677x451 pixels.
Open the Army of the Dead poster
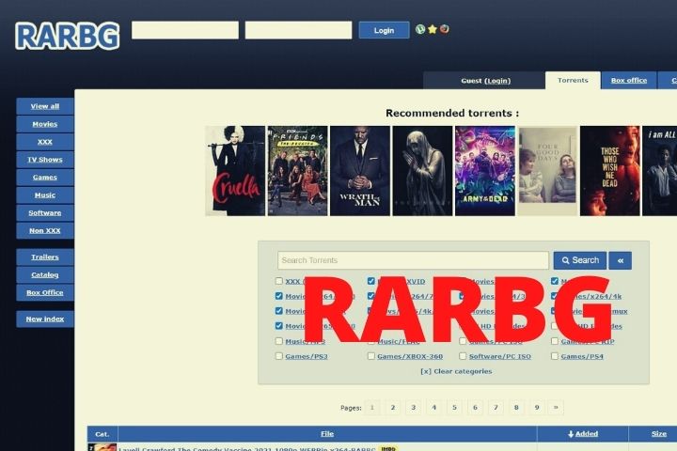pos(485,171)
